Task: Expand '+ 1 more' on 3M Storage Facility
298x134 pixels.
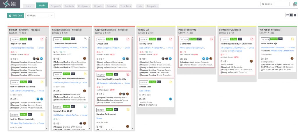Action: (x=251, y=48)
